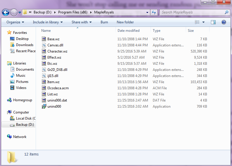The image size is (232, 166).
Task: Open the Share with dropdown
Action: [81, 22]
